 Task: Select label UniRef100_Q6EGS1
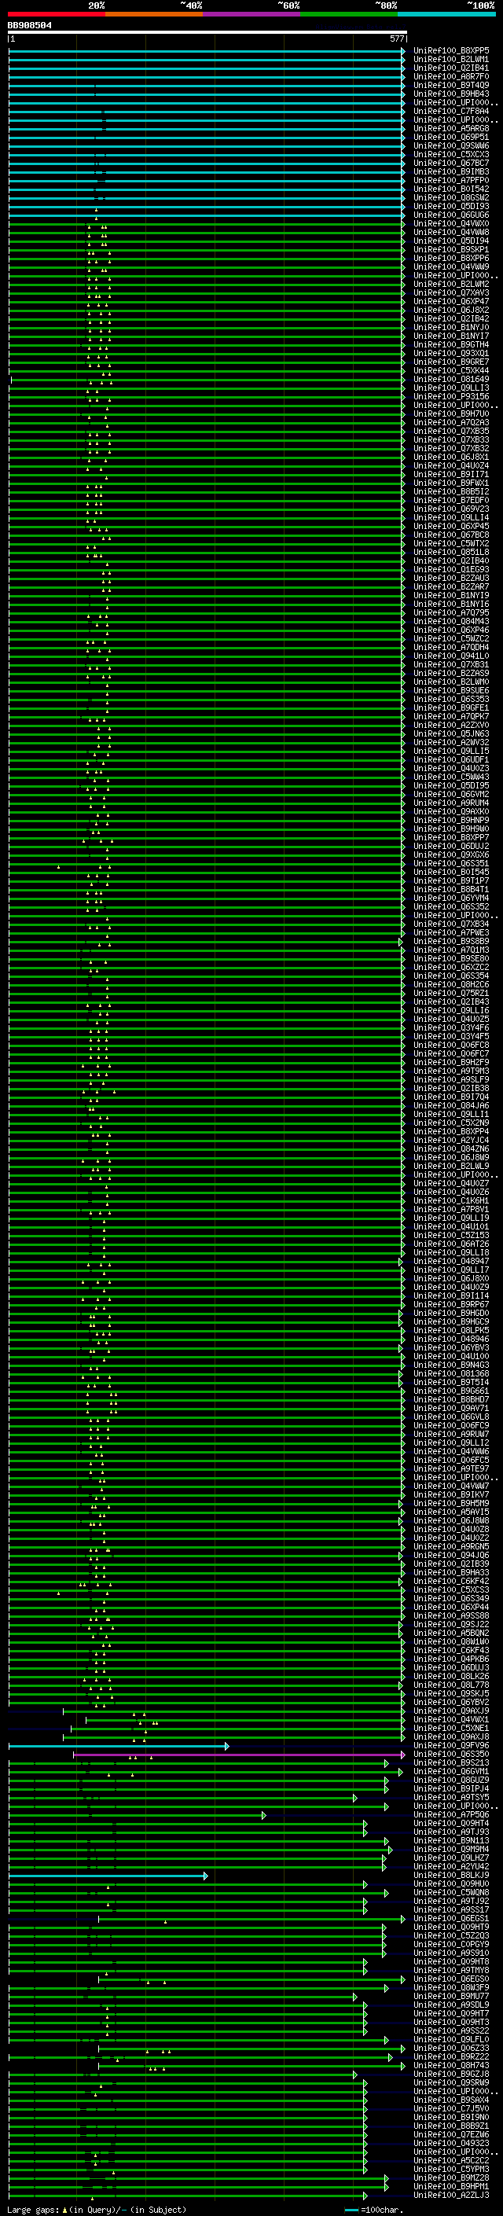[451, 1918]
